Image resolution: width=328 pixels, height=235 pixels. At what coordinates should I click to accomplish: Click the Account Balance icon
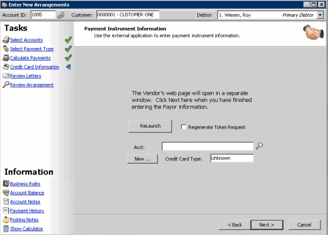point(6,192)
